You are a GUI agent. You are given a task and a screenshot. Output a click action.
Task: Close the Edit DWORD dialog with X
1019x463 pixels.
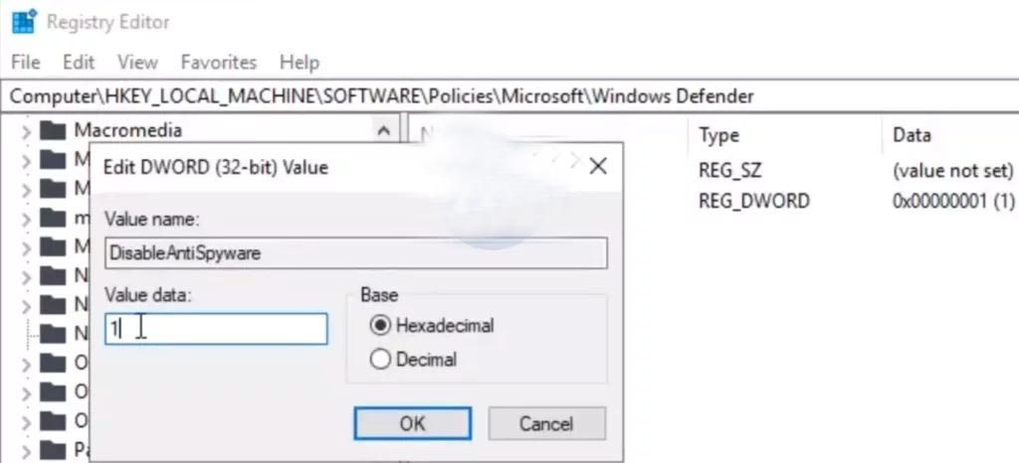(597, 167)
